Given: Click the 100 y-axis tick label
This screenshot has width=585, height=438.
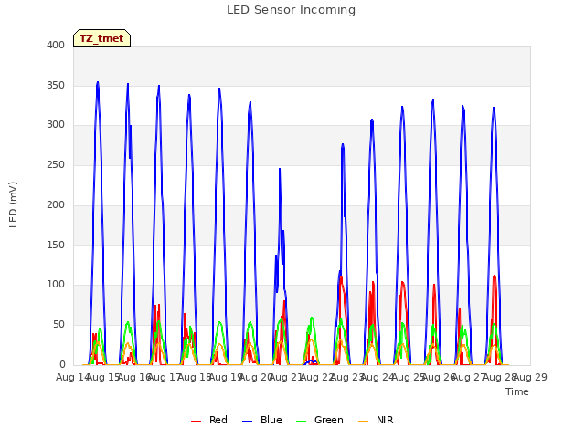Looking at the screenshot, I should point(56,285).
